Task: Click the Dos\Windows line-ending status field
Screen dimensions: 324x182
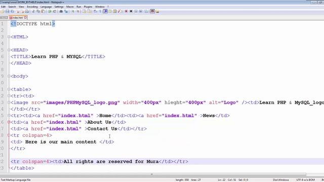Action: point(281,180)
